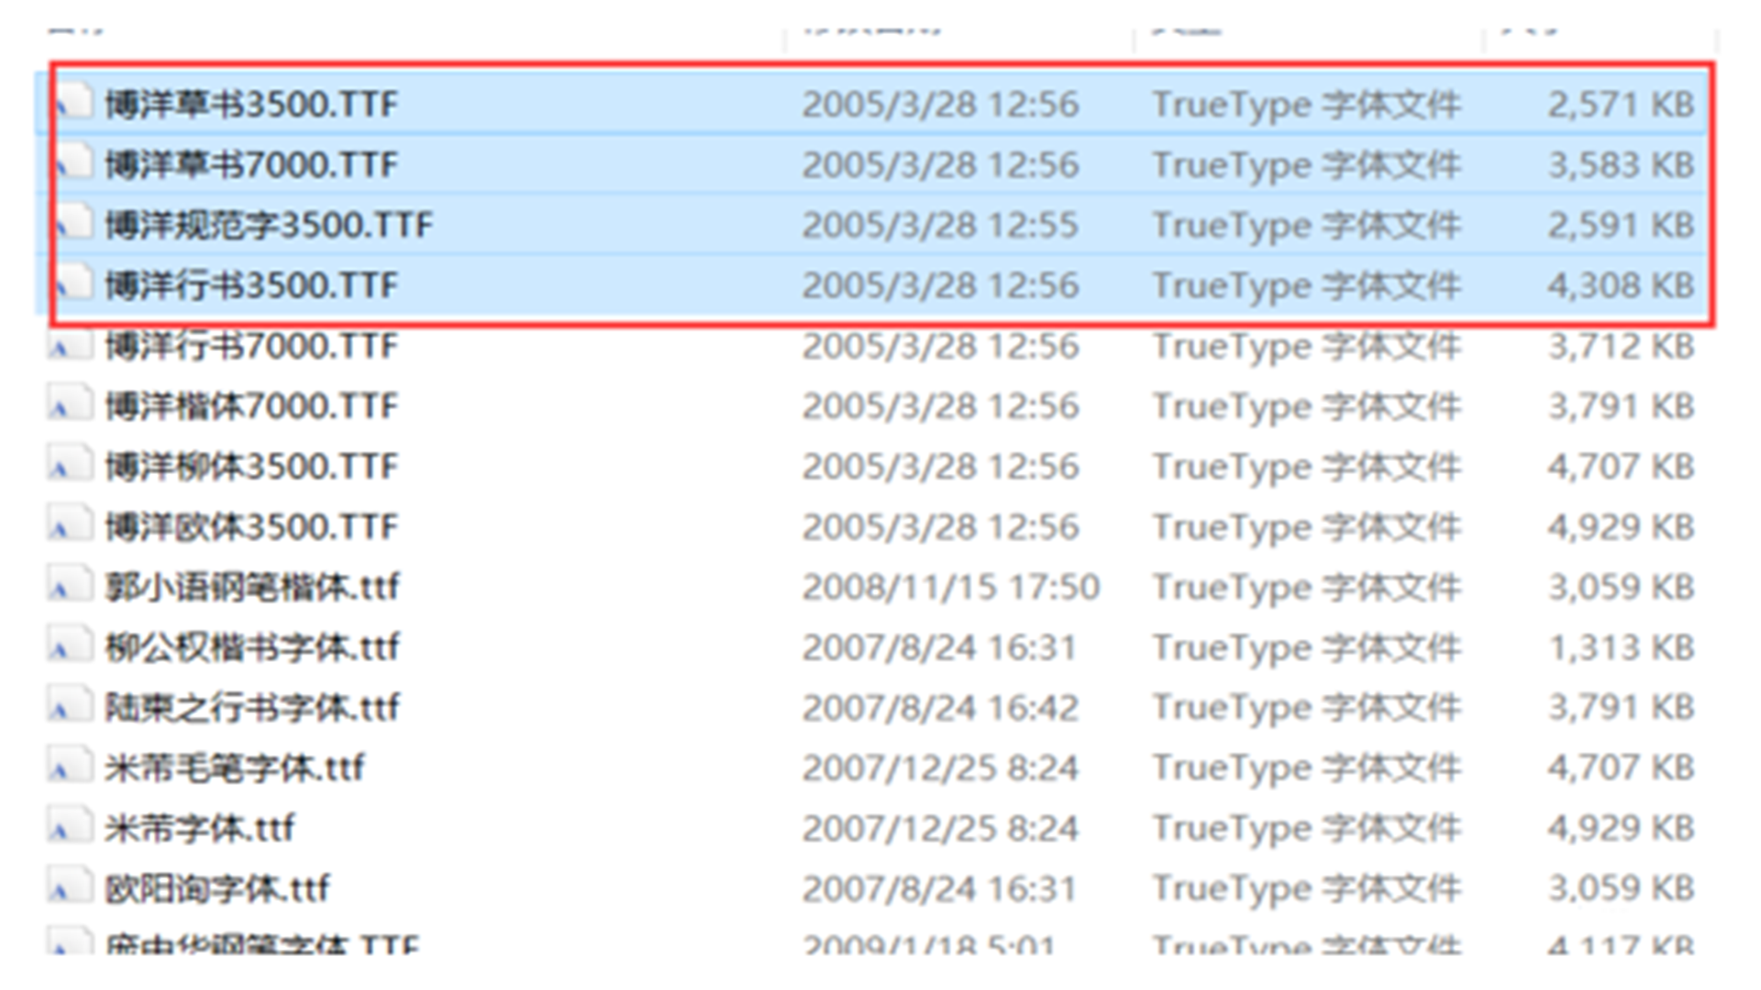Screen dimensions: 1761x990
Task: Select file name 博洋草书3500.TTF
Action: (251, 104)
